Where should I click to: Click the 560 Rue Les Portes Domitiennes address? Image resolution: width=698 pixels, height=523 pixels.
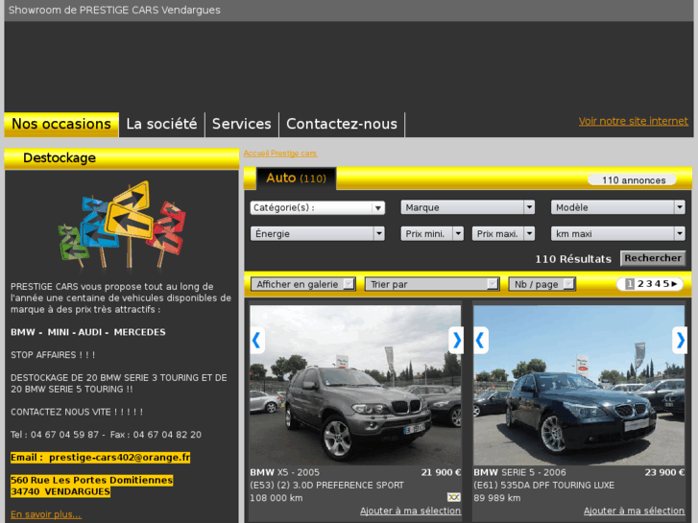92,480
